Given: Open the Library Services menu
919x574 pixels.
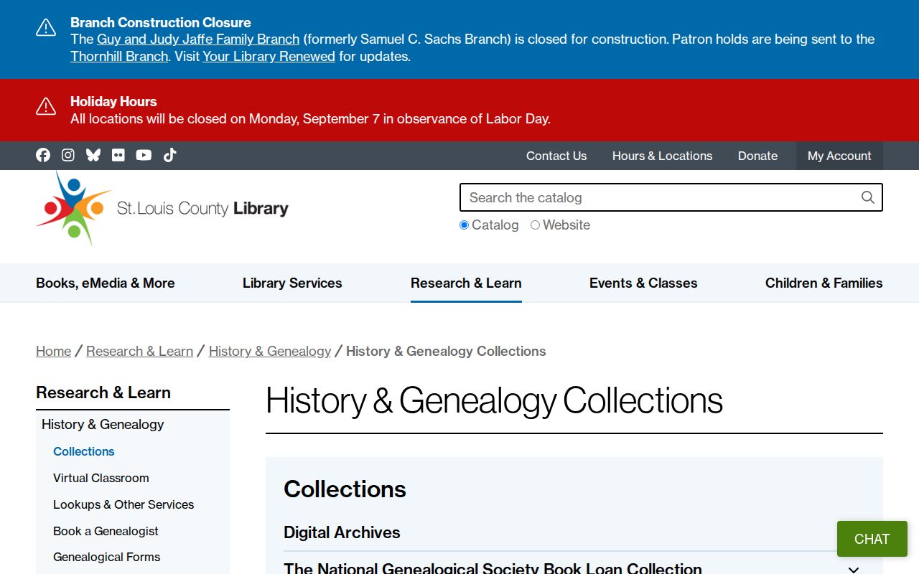Looking at the screenshot, I should point(292,283).
